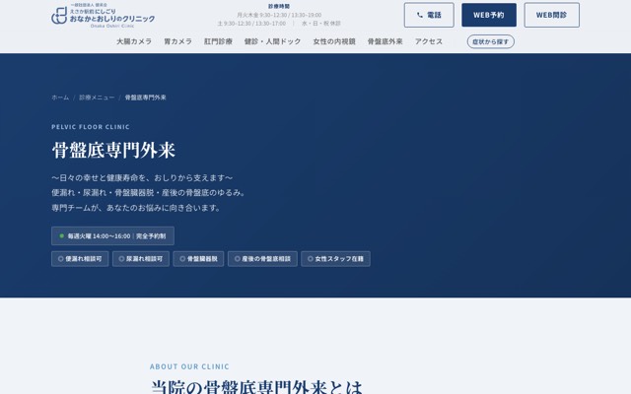
Task: Open the 大腸カメラ menu item
Action: [134, 41]
